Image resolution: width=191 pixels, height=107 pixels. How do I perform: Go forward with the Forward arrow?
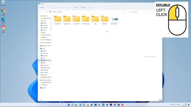click(42, 12)
